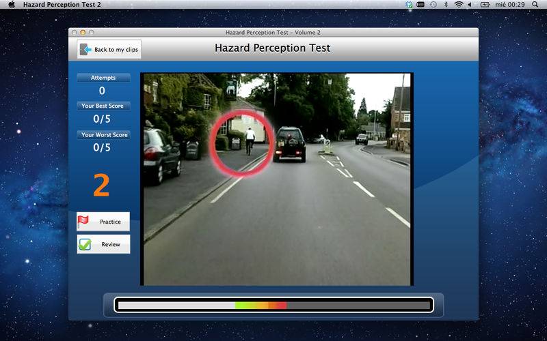Click the Attempts label

pos(103,78)
